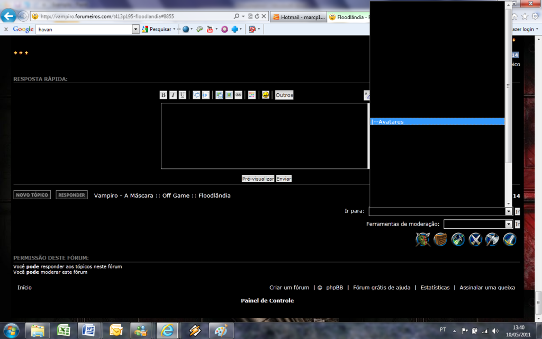Apply italic formatting with I button

pyautogui.click(x=173, y=95)
